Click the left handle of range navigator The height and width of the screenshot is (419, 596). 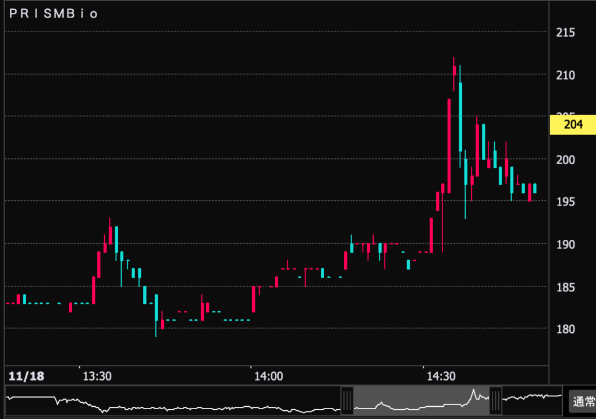coord(347,400)
